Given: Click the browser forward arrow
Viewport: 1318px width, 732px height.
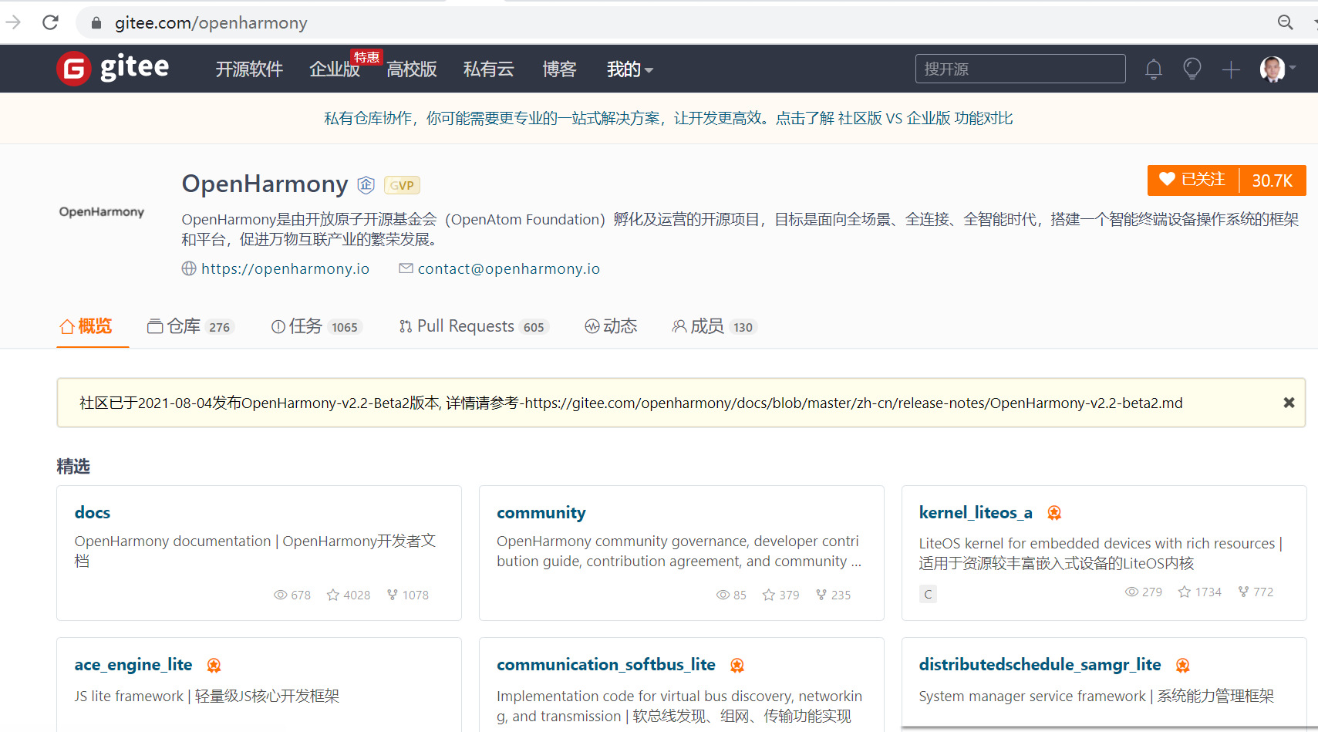Looking at the screenshot, I should (13, 22).
